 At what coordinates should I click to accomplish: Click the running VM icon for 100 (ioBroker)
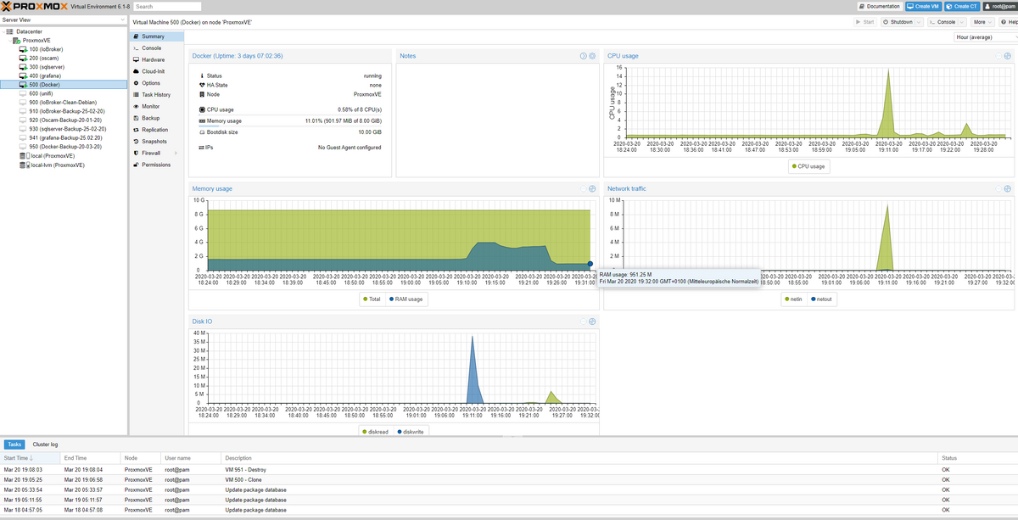[x=23, y=49]
